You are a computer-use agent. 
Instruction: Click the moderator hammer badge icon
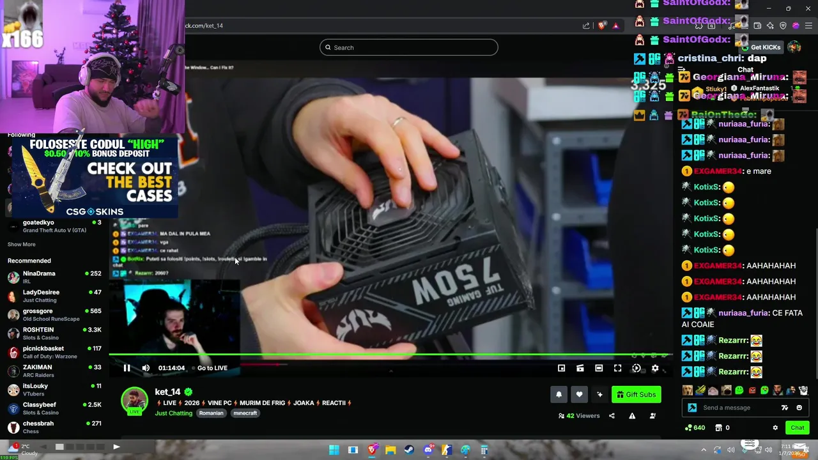(691, 408)
